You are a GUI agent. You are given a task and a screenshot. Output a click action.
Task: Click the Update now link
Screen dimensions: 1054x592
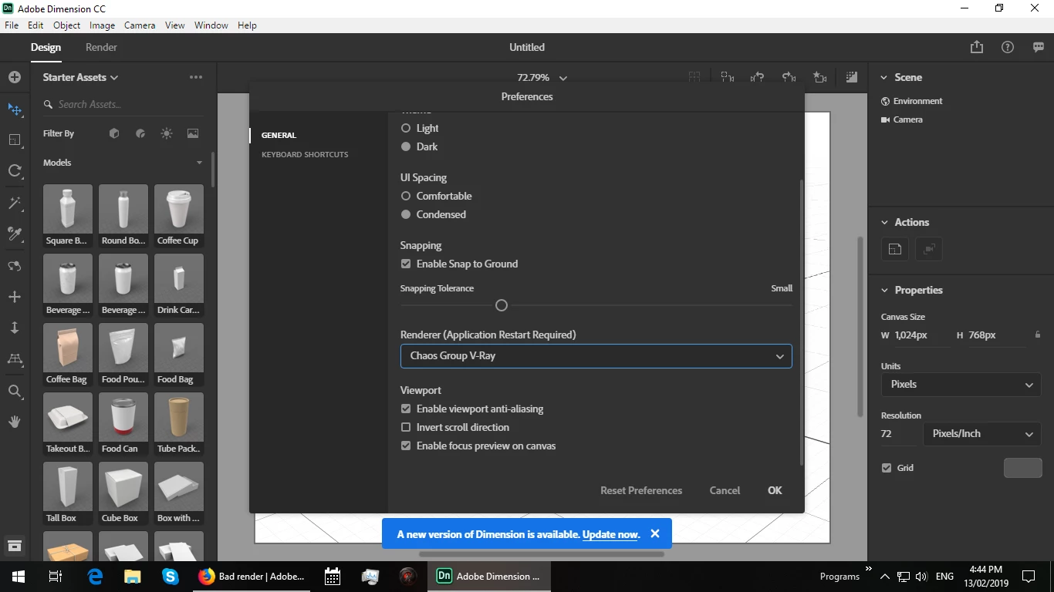point(610,534)
